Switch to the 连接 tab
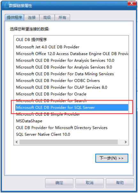This screenshot has height=193, width=138. pos(32,18)
